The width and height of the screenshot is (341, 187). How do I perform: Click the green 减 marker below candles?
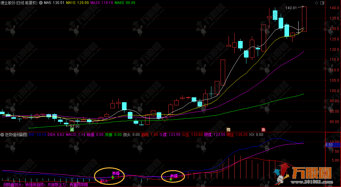(72, 129)
